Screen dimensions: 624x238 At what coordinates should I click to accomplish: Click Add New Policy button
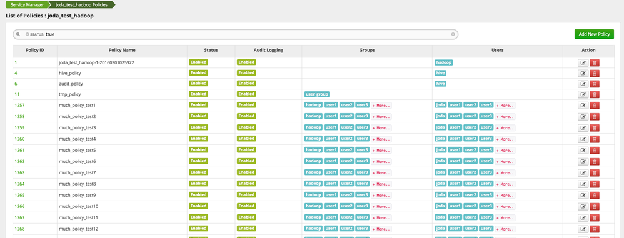(594, 34)
